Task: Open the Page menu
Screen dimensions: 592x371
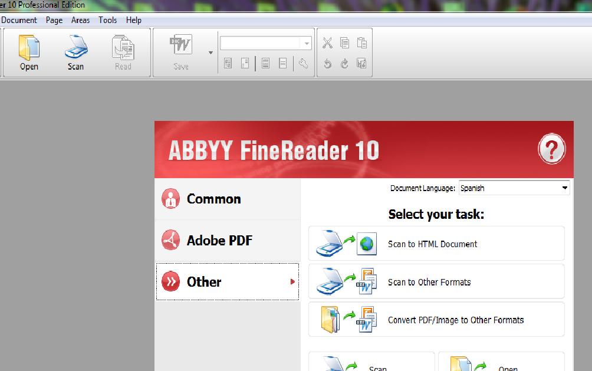Action: coord(54,20)
